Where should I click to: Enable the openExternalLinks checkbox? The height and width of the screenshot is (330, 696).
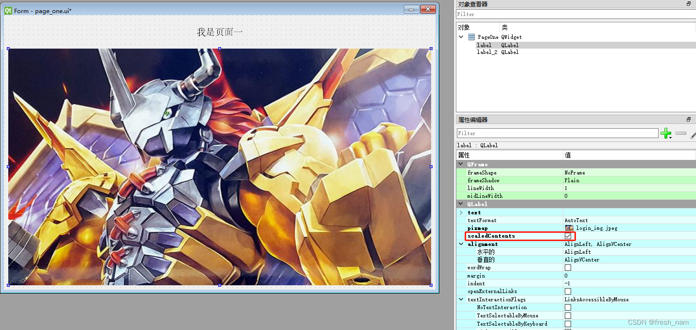coord(568,292)
